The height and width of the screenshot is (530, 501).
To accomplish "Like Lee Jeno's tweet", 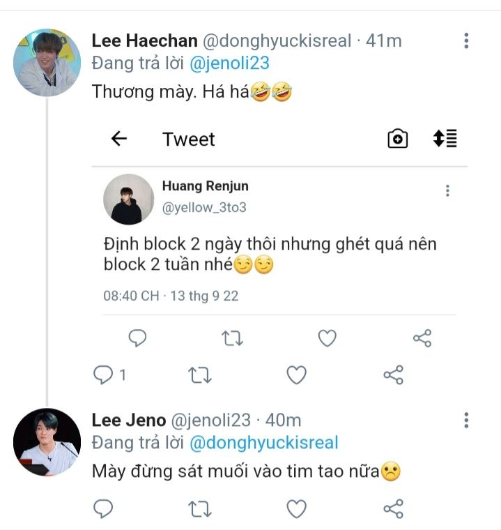I will [297, 508].
